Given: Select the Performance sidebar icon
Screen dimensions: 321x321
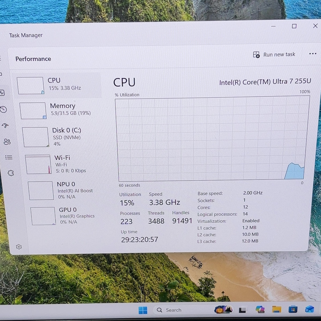Looking at the screenshot, I should (x=2, y=93).
